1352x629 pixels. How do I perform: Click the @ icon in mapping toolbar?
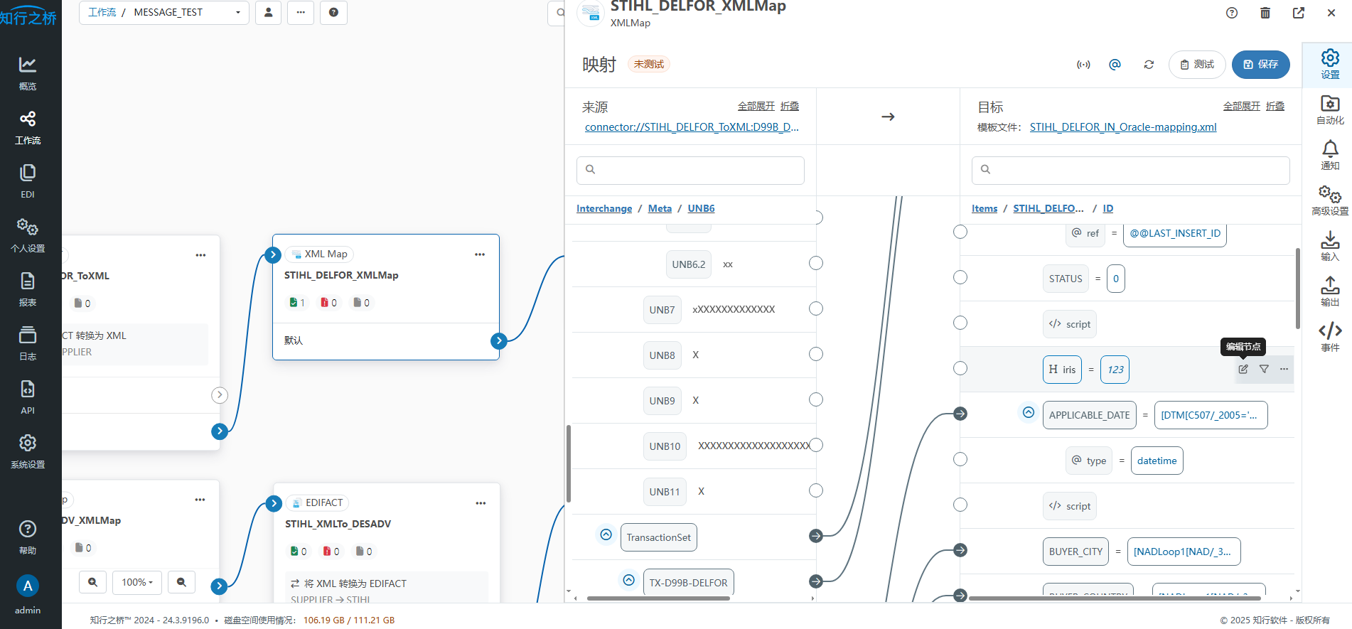(x=1115, y=65)
